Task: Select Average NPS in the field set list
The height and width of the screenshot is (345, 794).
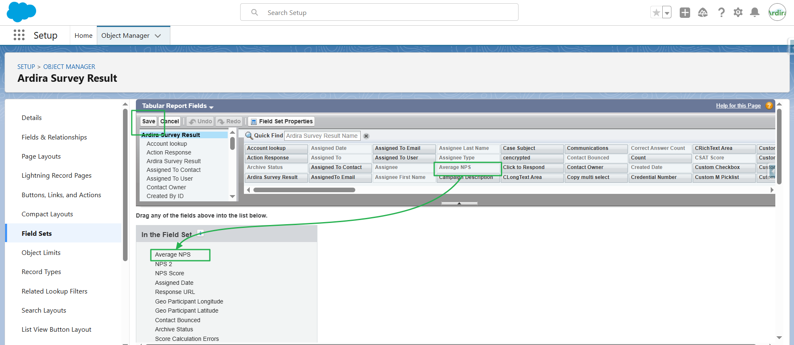Action: point(173,254)
